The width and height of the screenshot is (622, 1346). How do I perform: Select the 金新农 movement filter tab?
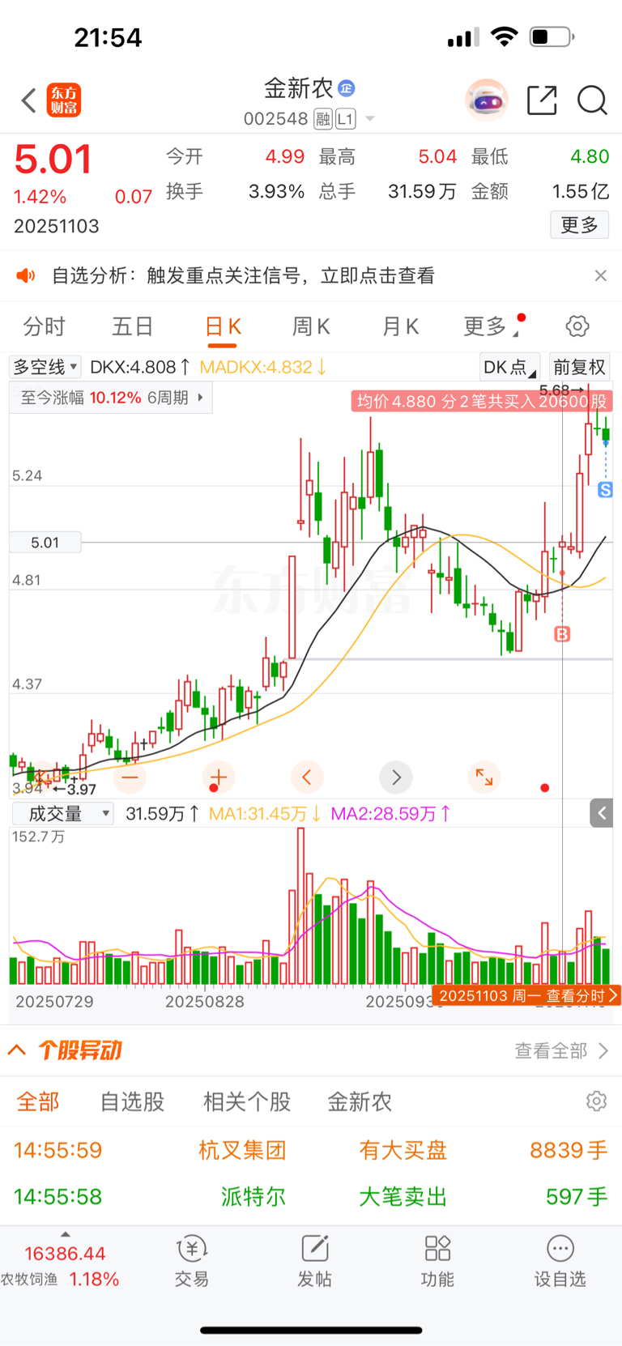360,1101
